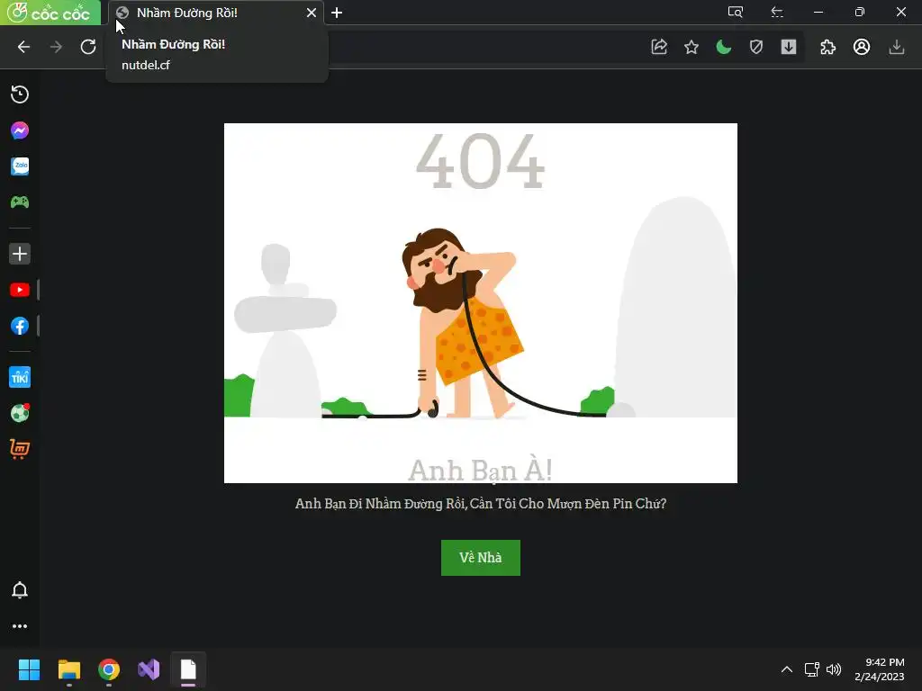922x691 pixels.
Task: Go back to previous page
Action: (x=23, y=47)
